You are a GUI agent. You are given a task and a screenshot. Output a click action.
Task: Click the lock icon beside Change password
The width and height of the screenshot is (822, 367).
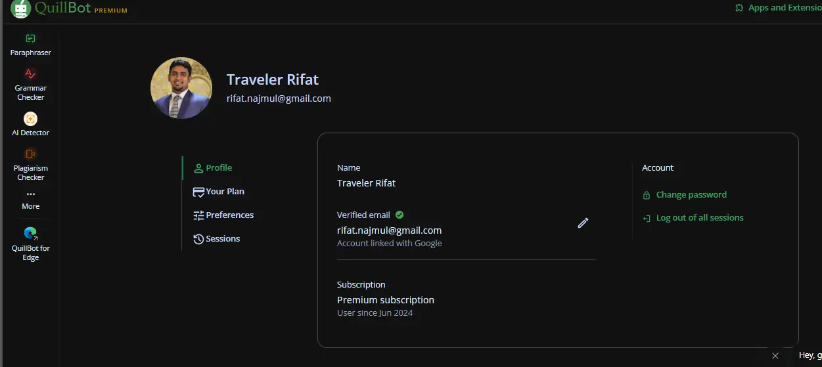[647, 195]
